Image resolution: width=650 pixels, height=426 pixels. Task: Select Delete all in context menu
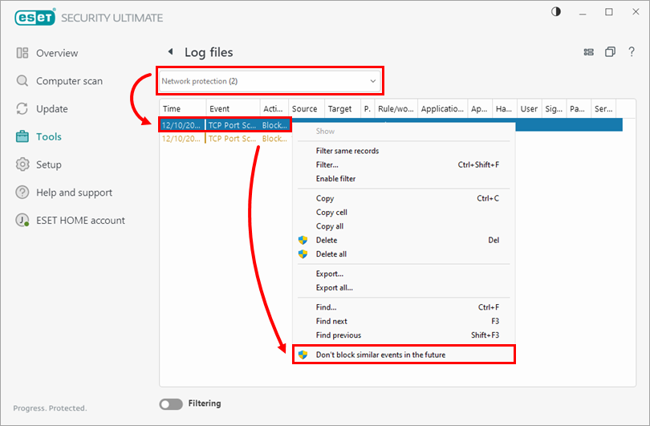tap(331, 254)
